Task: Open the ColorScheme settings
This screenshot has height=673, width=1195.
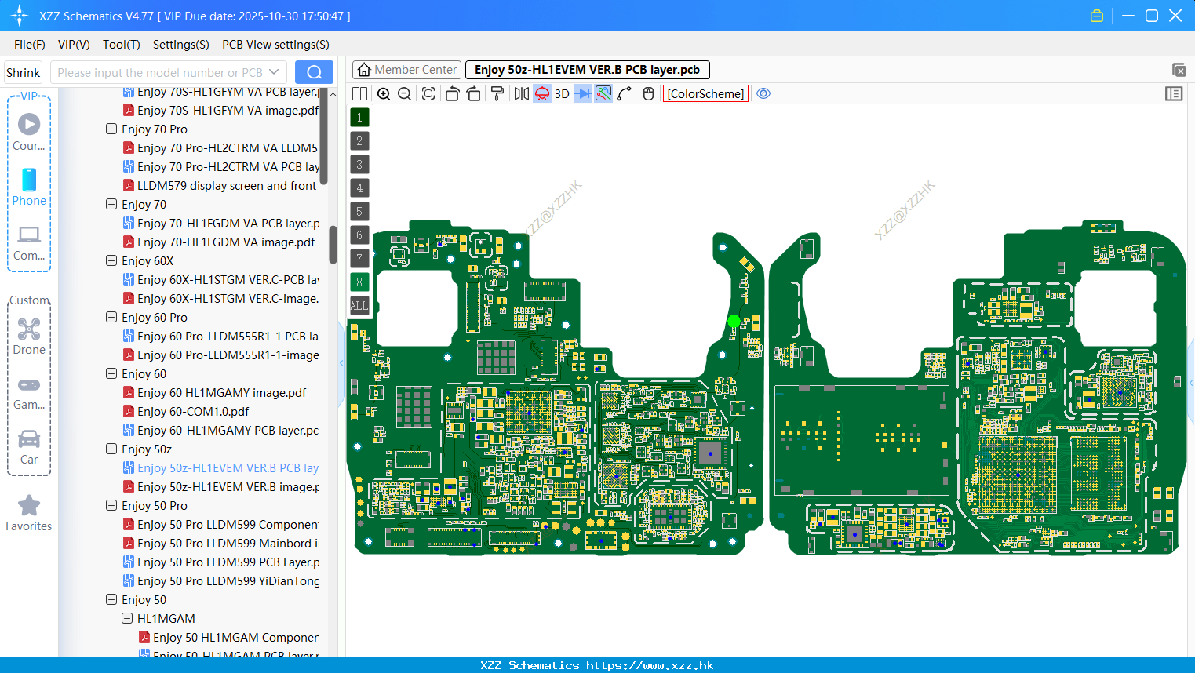Action: (x=705, y=93)
